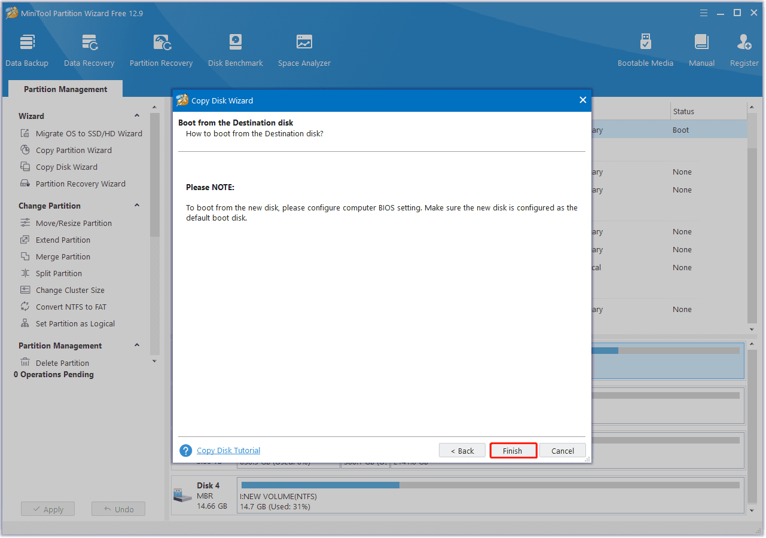Click the Undo button
Image resolution: width=766 pixels, height=538 pixels.
(x=118, y=509)
